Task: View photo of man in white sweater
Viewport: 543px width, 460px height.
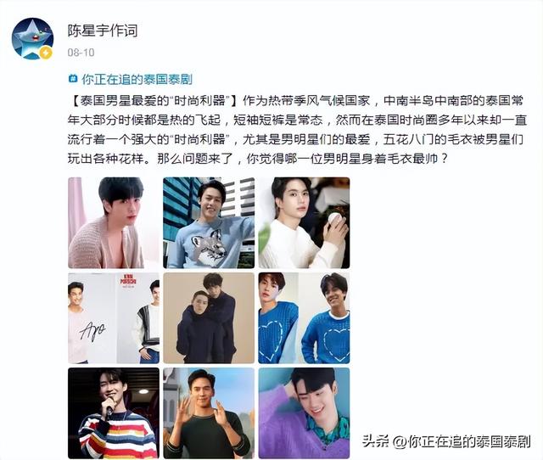Action: (304, 222)
